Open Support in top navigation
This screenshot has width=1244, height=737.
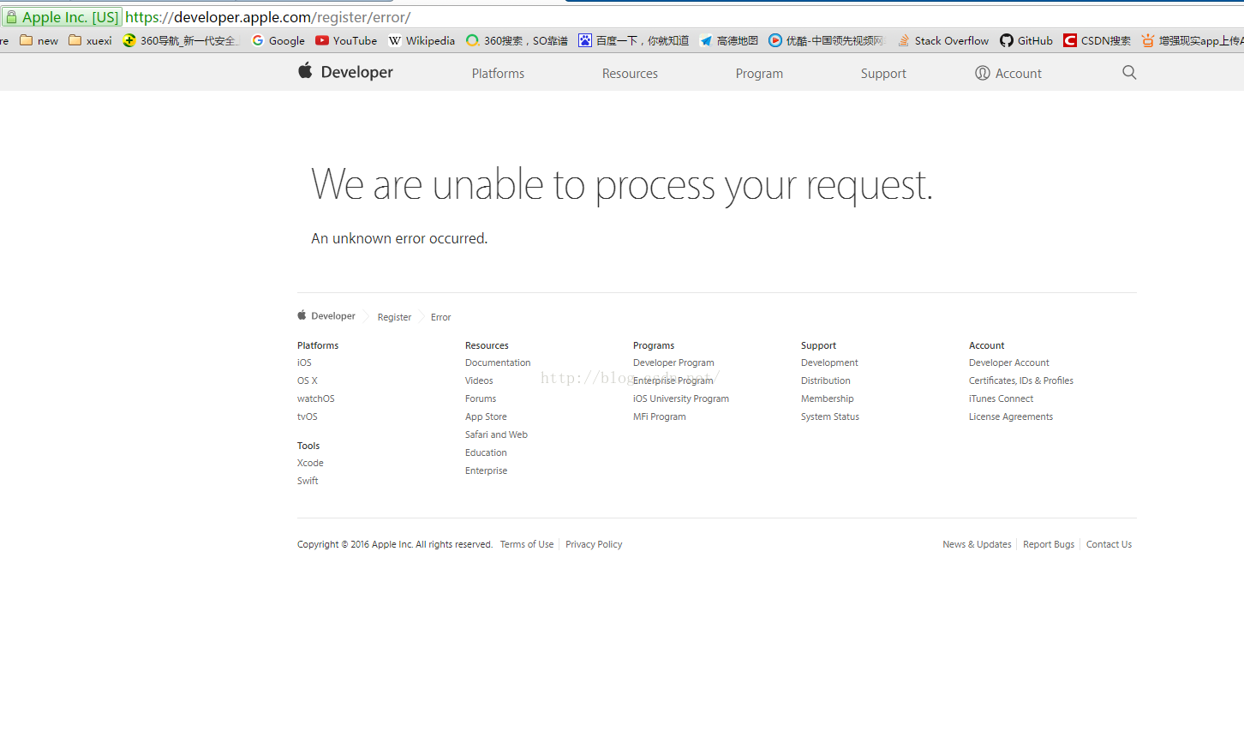[883, 74]
